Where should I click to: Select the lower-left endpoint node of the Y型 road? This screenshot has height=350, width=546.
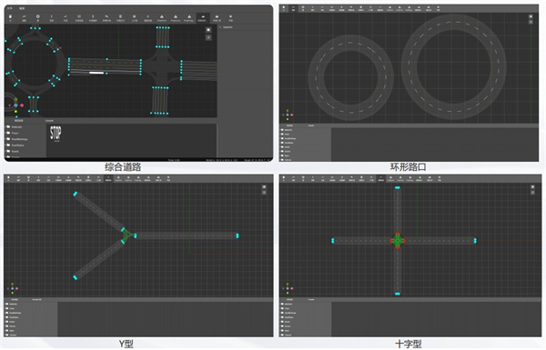75,277
